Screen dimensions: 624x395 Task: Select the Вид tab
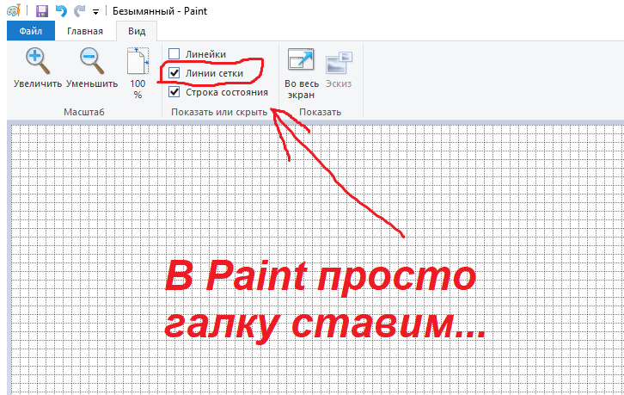(137, 31)
